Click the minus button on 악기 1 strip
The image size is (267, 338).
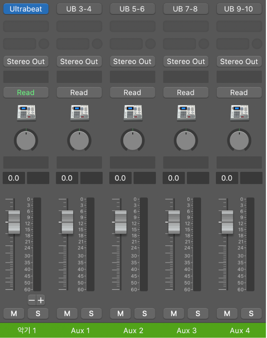point(32,300)
